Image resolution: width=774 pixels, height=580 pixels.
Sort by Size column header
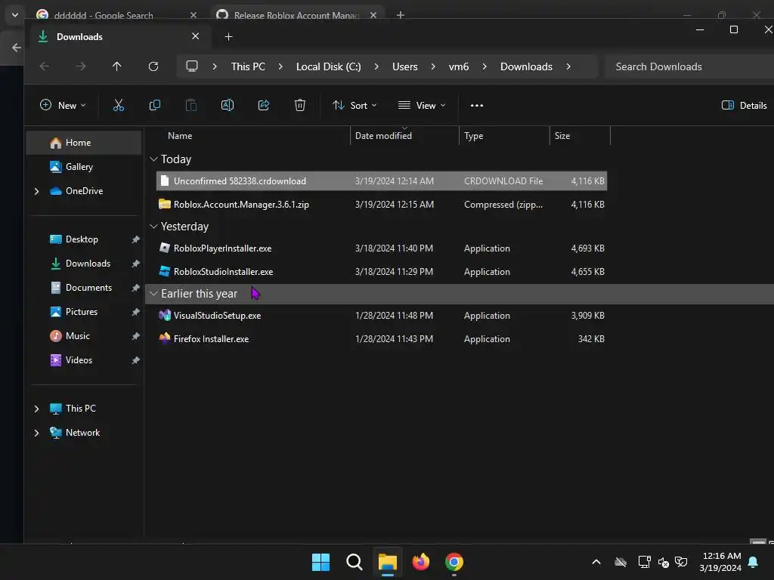click(x=562, y=136)
